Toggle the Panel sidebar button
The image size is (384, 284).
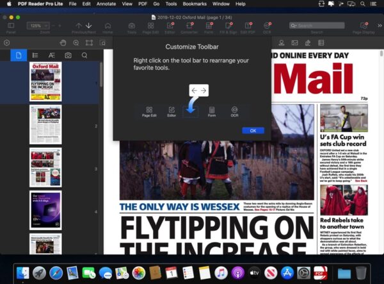(11, 26)
